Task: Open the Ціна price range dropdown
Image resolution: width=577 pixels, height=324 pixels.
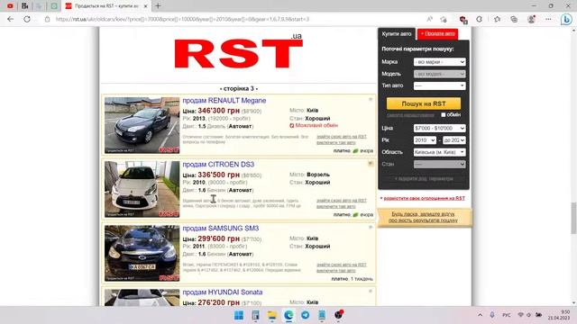Action: coord(439,128)
